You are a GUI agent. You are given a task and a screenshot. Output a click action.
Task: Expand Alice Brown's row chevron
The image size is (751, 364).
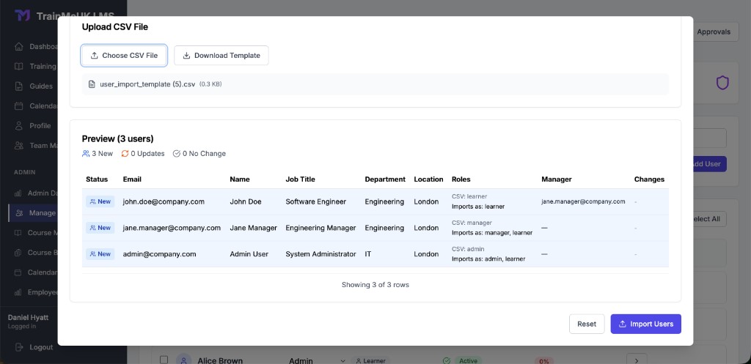pos(637,360)
